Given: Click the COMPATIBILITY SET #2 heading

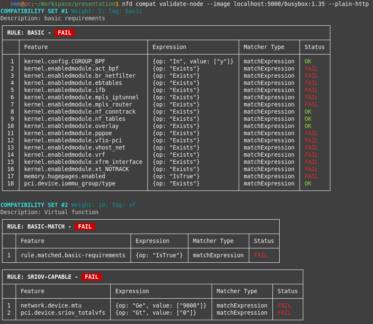Looking at the screenshot, I should point(34,205).
